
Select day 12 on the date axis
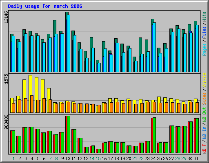[80, 159]
